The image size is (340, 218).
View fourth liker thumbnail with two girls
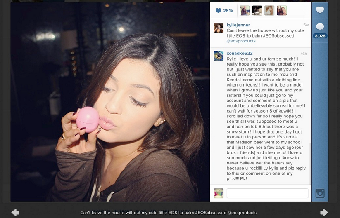[282, 10]
